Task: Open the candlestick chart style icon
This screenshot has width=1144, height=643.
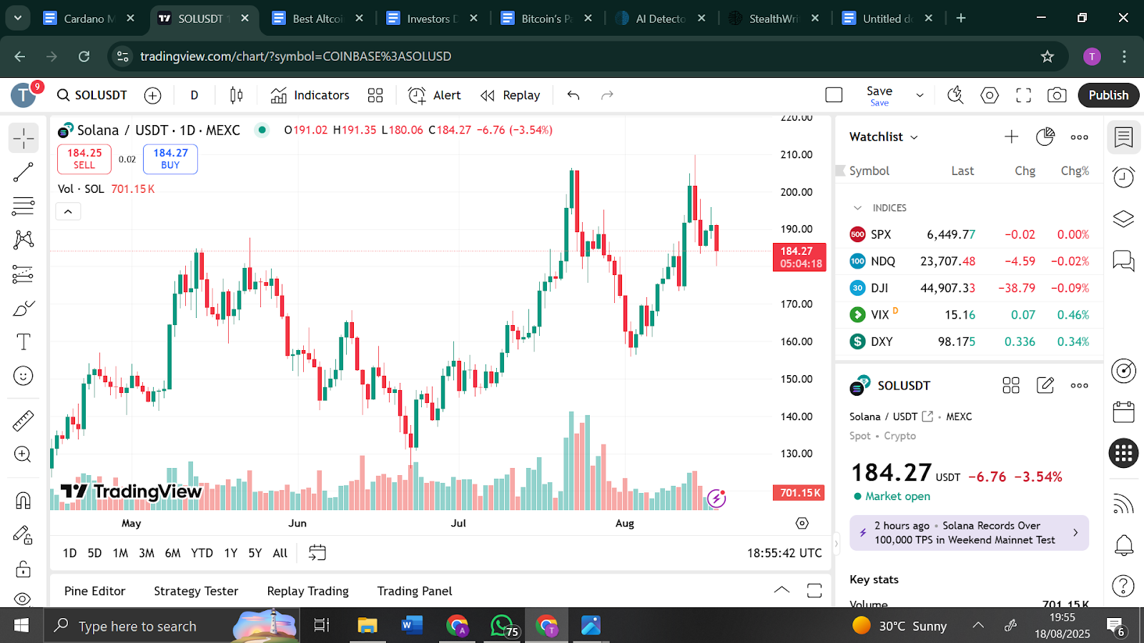Action: (236, 95)
